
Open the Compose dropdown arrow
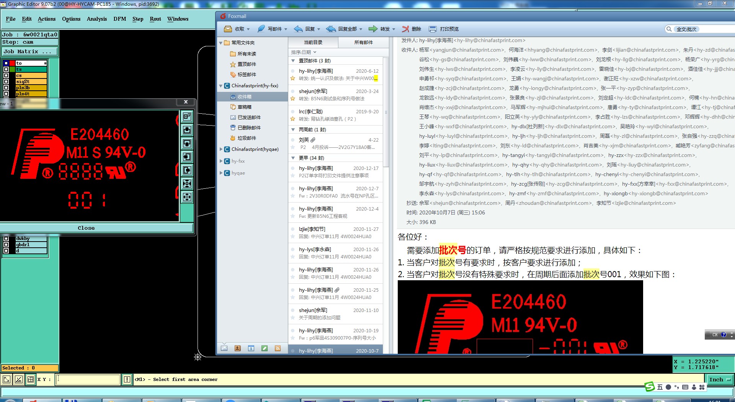tap(286, 29)
